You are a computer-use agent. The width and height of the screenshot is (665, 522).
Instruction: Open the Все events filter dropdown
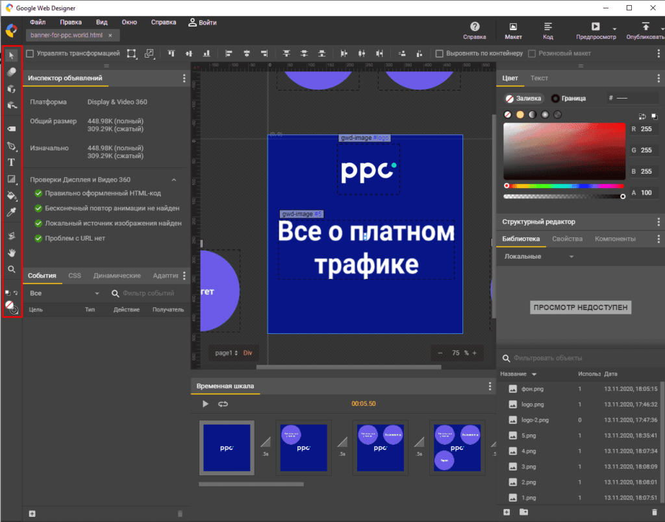[x=64, y=294]
